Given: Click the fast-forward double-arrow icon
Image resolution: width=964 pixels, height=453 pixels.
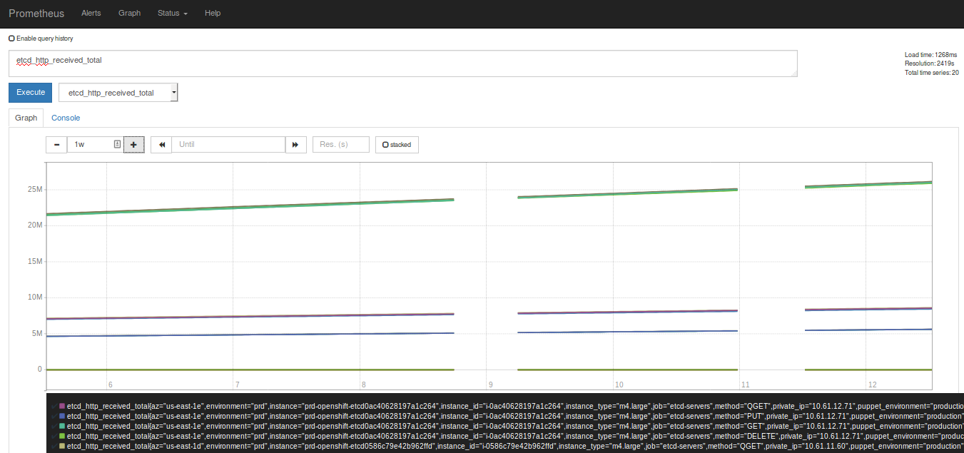Looking at the screenshot, I should click(x=295, y=144).
